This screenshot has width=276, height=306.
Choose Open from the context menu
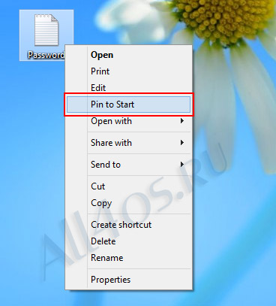coord(128,55)
